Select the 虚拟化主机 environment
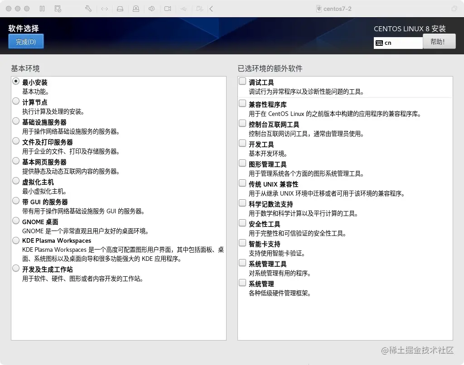Screen dimensions: 464x365 pyautogui.click(x=16, y=181)
